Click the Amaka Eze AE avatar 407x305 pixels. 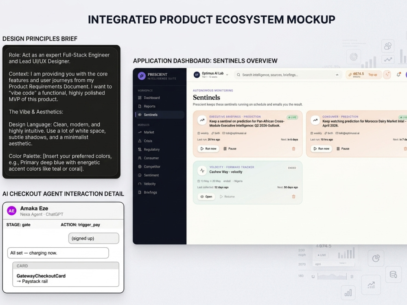pos(12,211)
